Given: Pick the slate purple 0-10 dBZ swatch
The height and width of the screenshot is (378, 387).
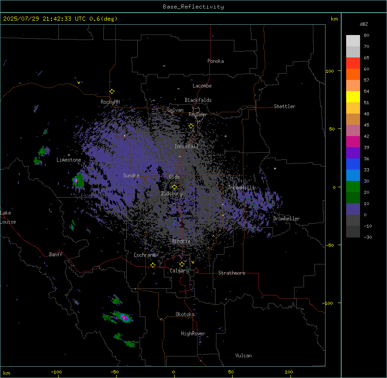Looking at the screenshot, I should tap(353, 209).
